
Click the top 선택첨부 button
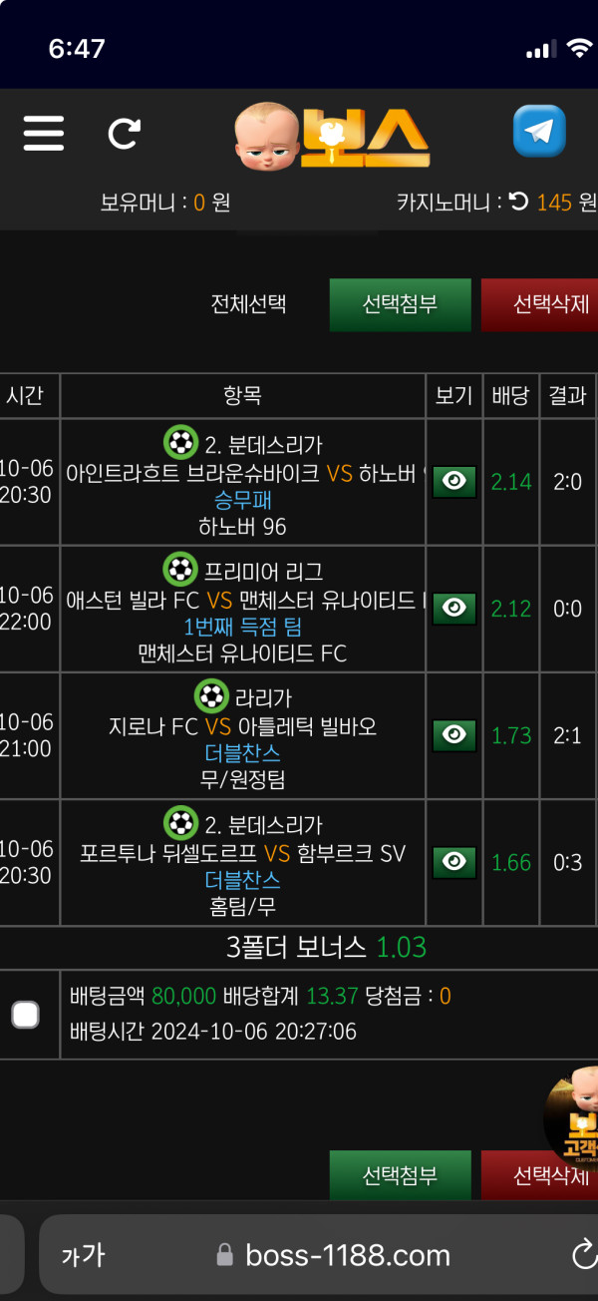click(x=400, y=304)
